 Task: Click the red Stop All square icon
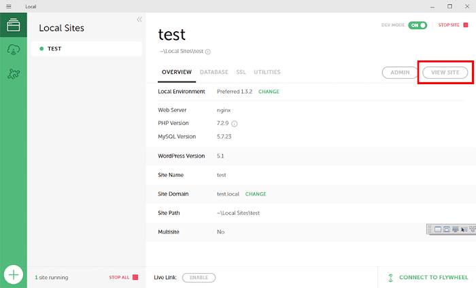[x=135, y=277]
